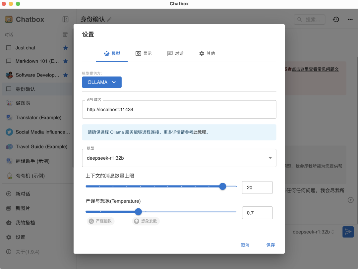Click the Travel Guide globe icon
358x269 pixels.
click(9, 146)
